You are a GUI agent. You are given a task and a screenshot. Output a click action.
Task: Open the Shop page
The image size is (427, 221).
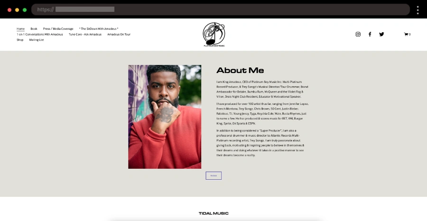pyautogui.click(x=20, y=40)
